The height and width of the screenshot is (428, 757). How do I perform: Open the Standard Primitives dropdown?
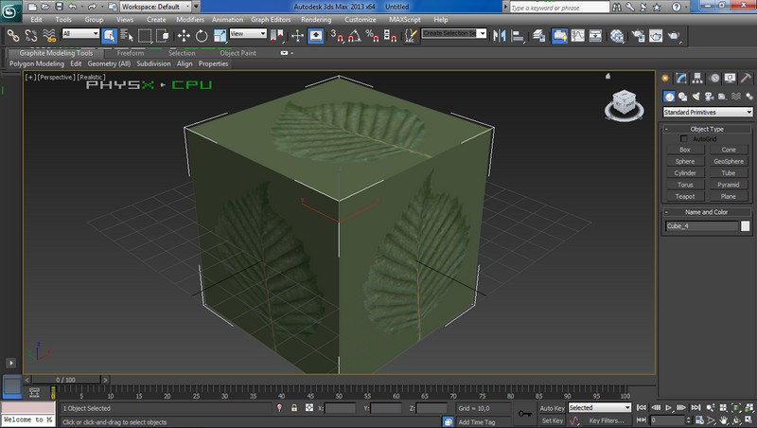click(707, 113)
